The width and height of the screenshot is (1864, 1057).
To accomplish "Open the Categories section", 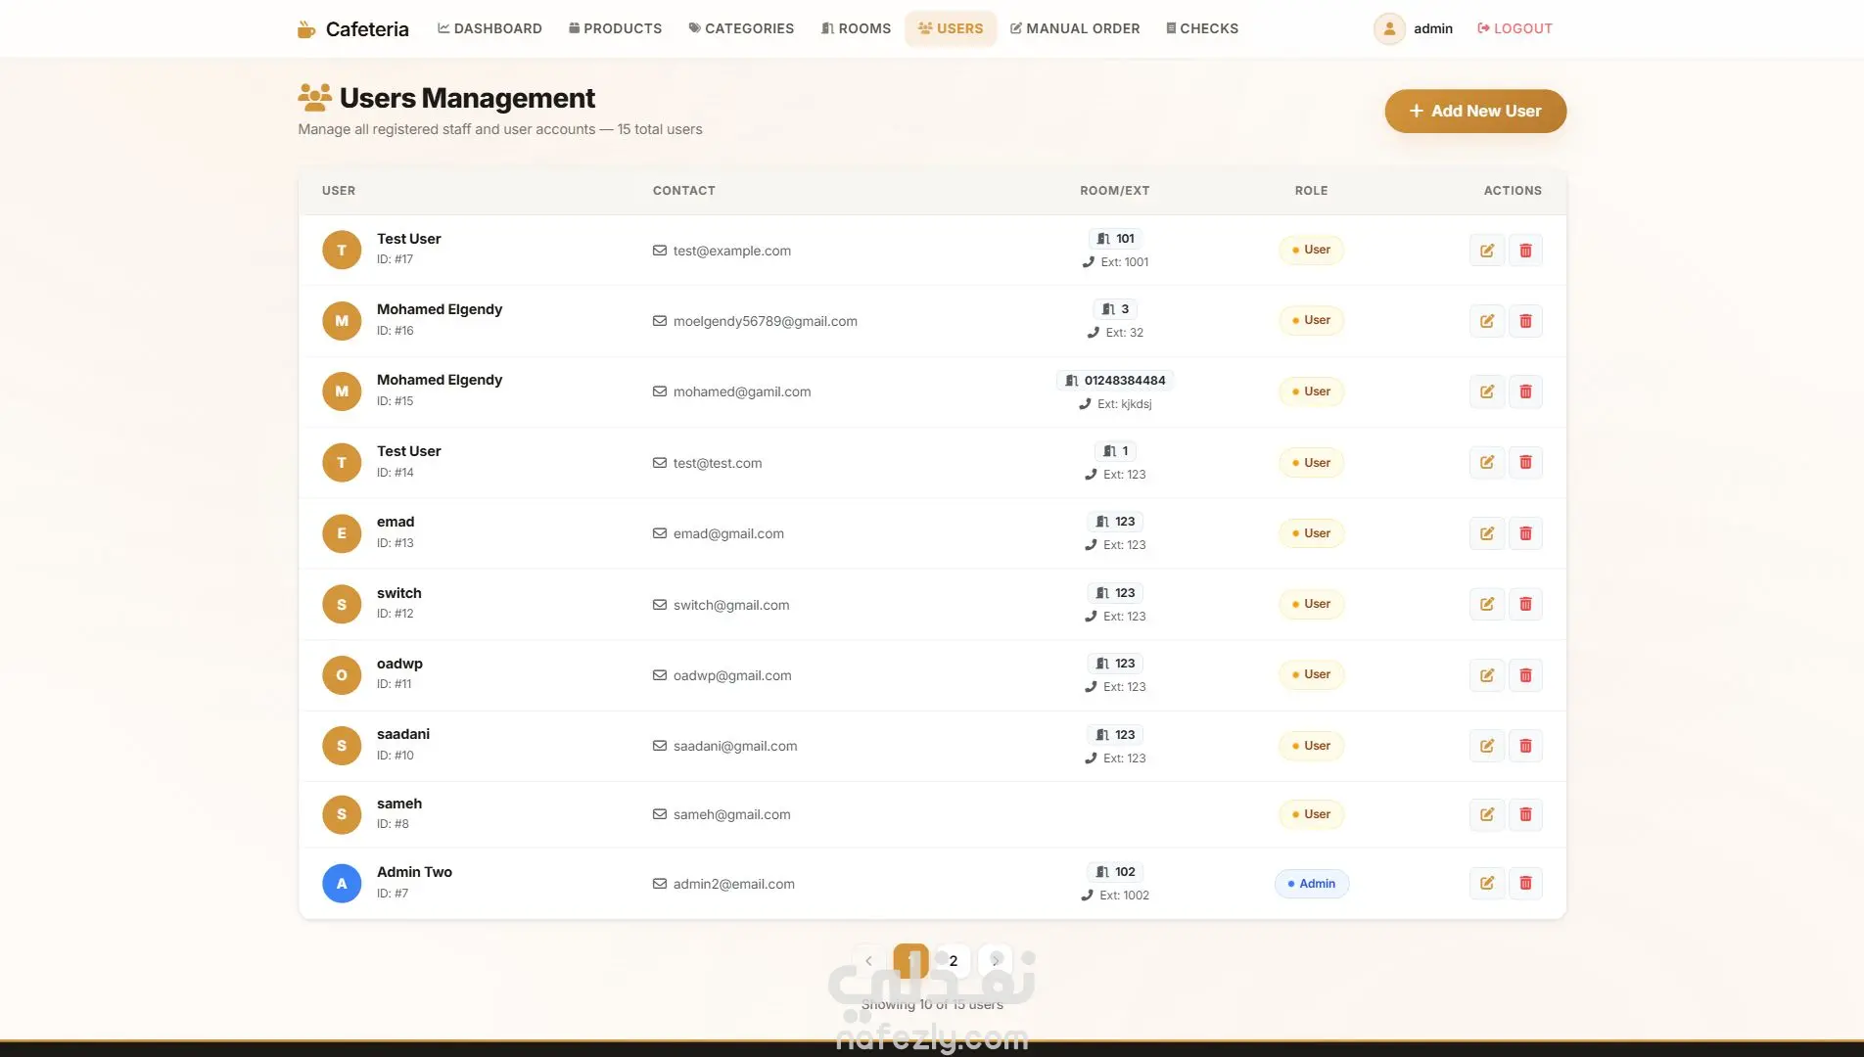I will coord(741,28).
